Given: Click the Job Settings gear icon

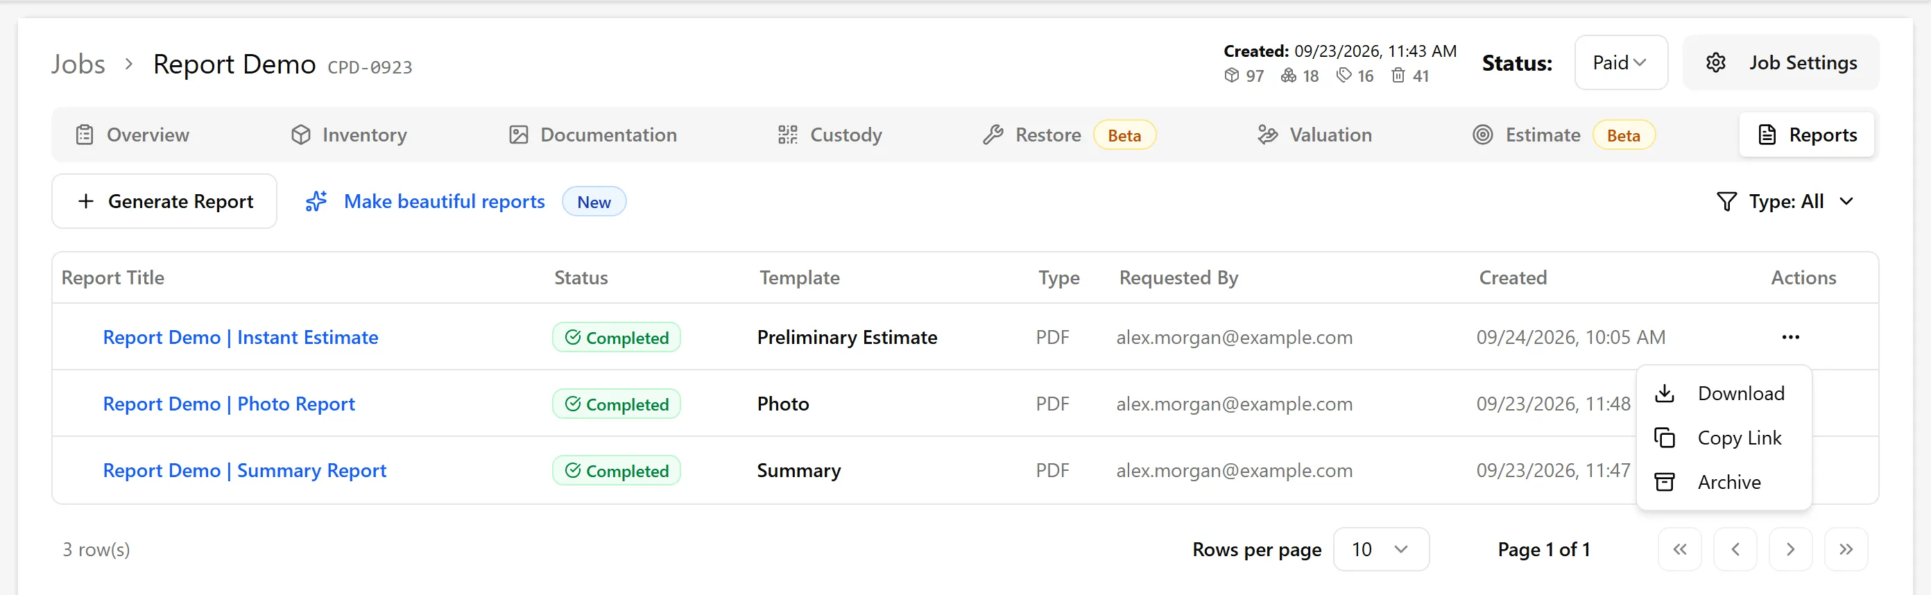Looking at the screenshot, I should [x=1716, y=63].
